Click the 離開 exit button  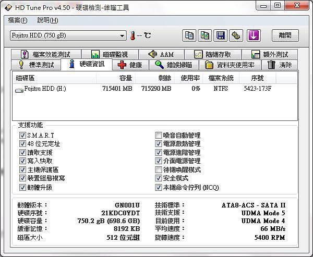click(x=285, y=35)
